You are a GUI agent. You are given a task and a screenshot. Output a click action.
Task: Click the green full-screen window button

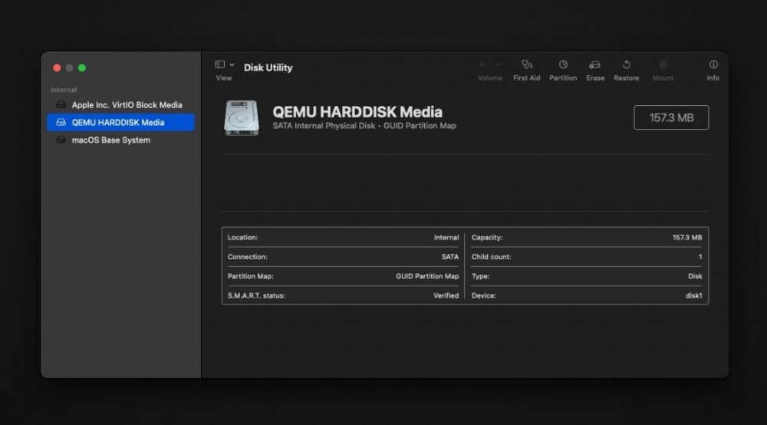82,68
